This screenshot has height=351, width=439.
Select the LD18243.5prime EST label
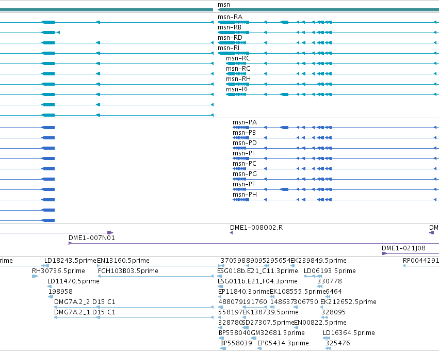pyautogui.click(x=70, y=261)
